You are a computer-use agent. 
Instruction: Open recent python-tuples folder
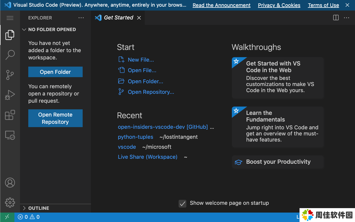[135, 137]
